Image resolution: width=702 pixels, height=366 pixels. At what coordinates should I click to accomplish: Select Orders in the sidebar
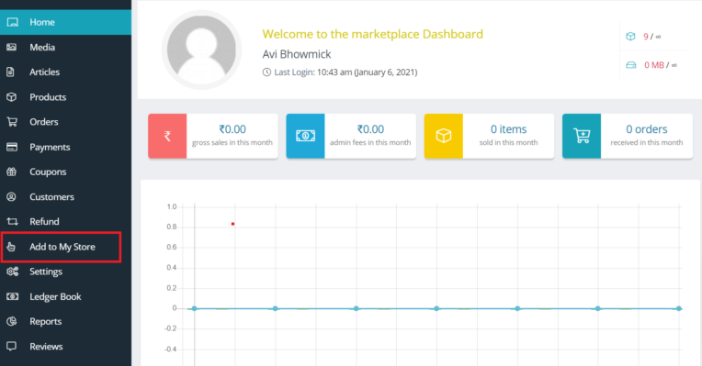[x=66, y=122]
